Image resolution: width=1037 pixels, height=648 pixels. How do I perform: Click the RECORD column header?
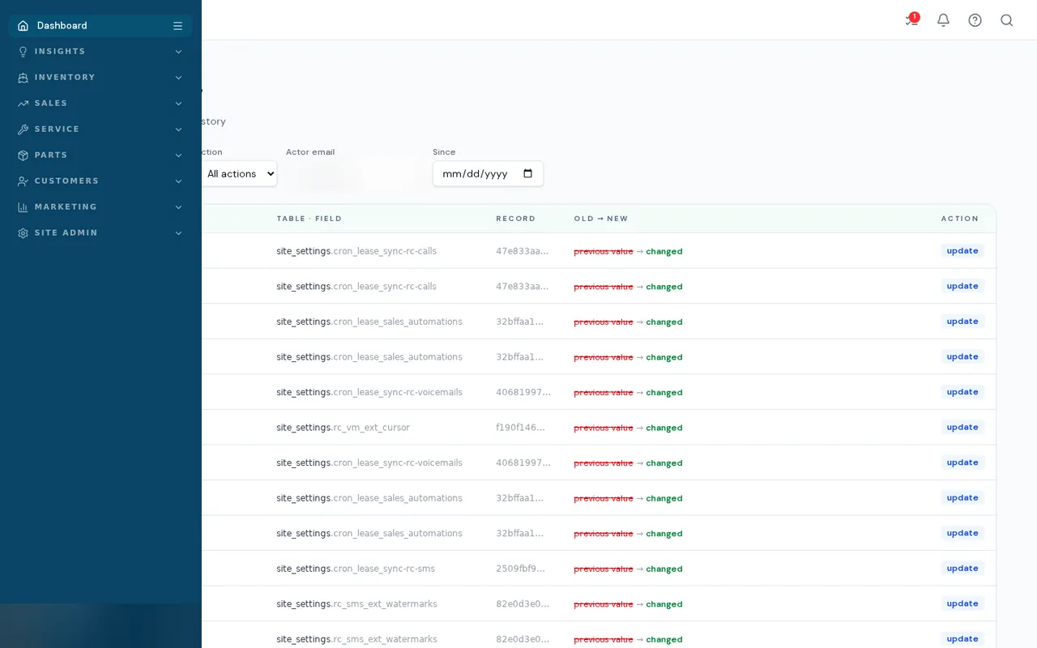click(x=515, y=219)
